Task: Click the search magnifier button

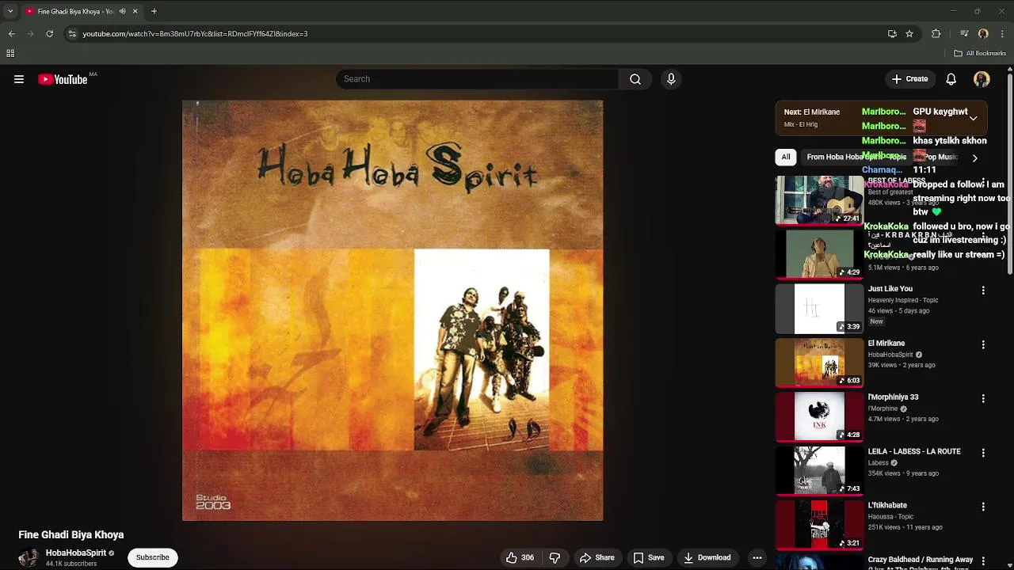Action: pyautogui.click(x=635, y=79)
